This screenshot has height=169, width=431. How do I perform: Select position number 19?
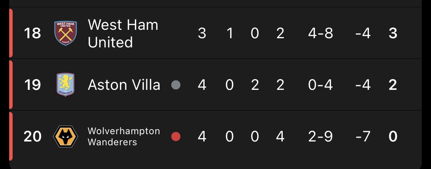[33, 85]
